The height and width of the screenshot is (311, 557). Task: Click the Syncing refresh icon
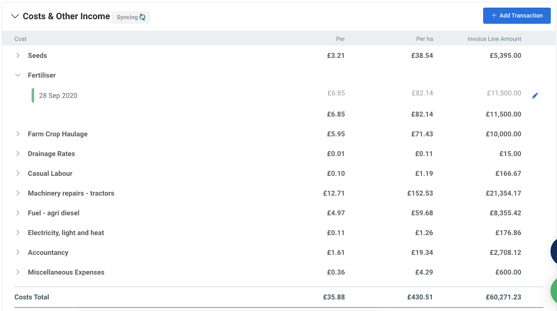point(142,17)
